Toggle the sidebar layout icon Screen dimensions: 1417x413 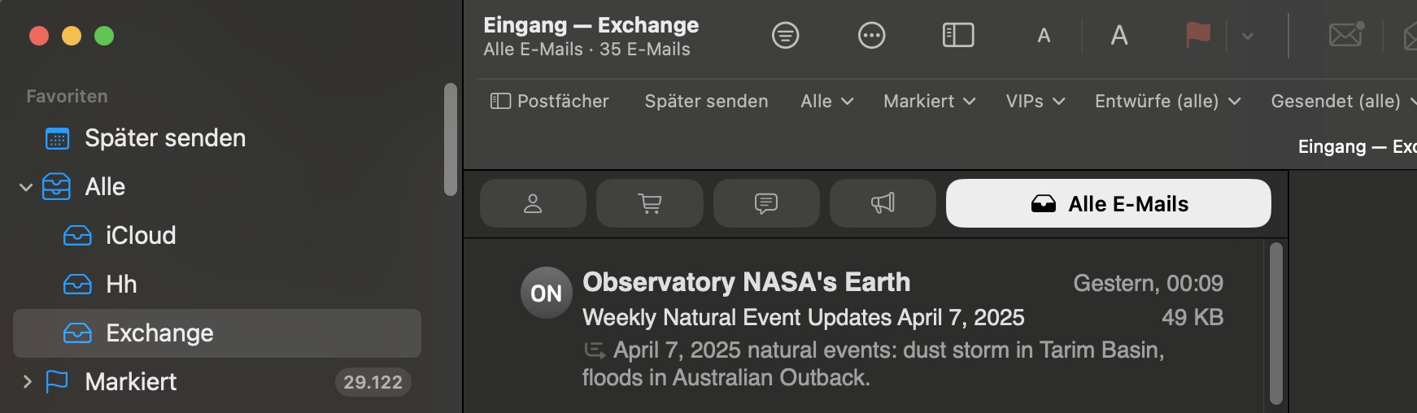point(957,36)
